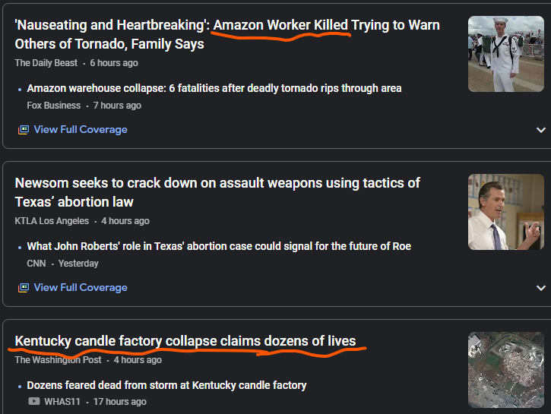Screen dimensions: 551x414
Task: Click the video icon beside WHAS11
Action: pyautogui.click(x=34, y=401)
